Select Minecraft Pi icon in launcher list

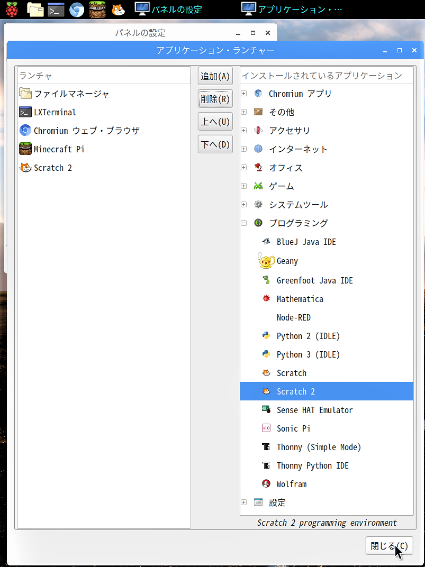tap(25, 149)
